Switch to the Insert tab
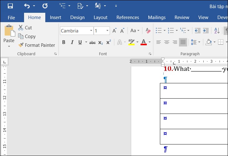228x156 pixels. [56, 17]
